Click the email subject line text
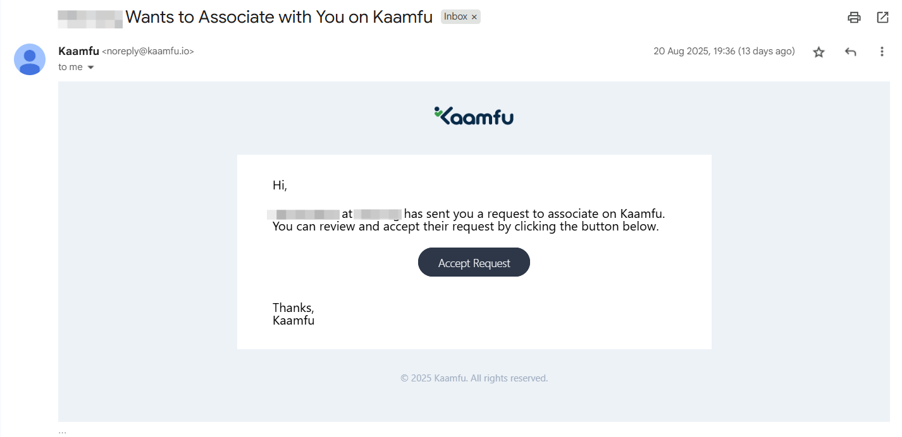The image size is (902, 437). [278, 17]
